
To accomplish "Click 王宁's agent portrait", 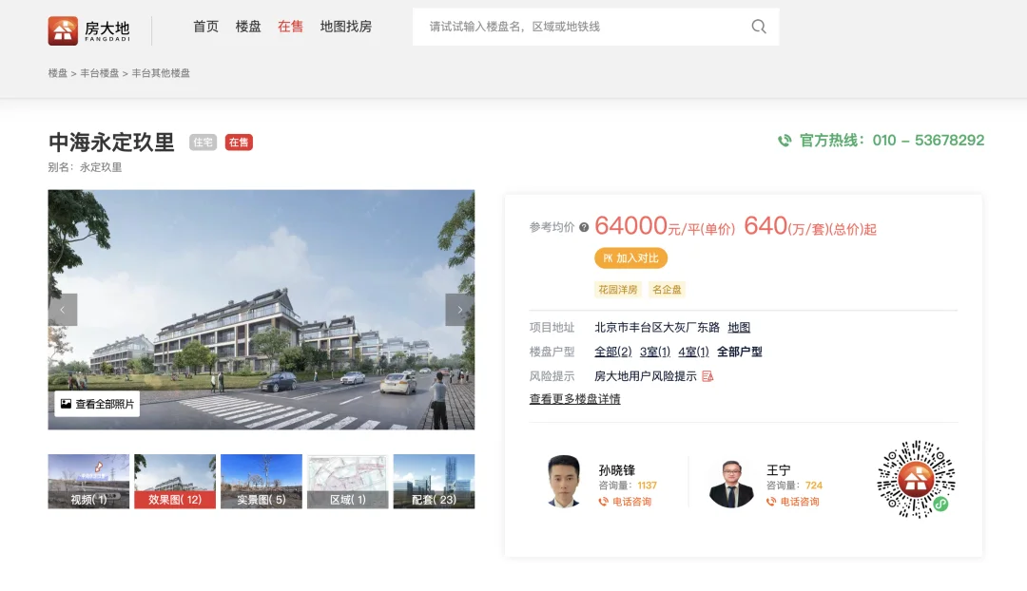I will 731,483.
